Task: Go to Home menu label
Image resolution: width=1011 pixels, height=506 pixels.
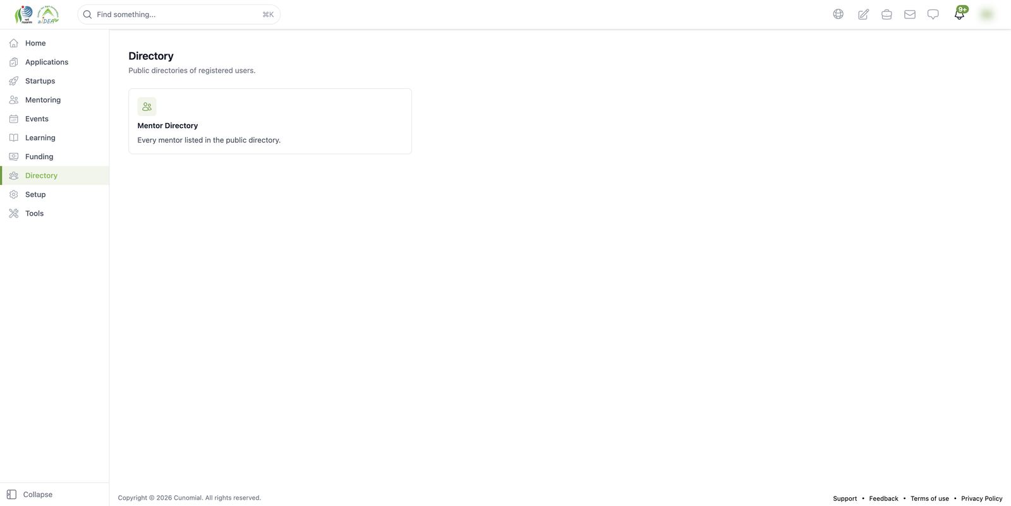Action: 35,43
